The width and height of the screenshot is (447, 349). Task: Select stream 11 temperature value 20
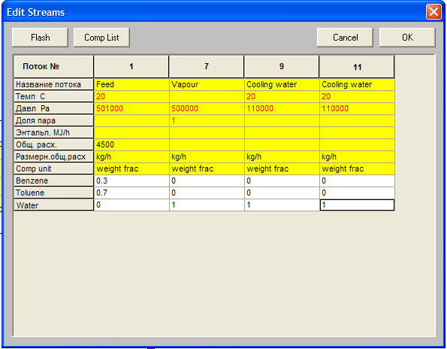pos(357,96)
